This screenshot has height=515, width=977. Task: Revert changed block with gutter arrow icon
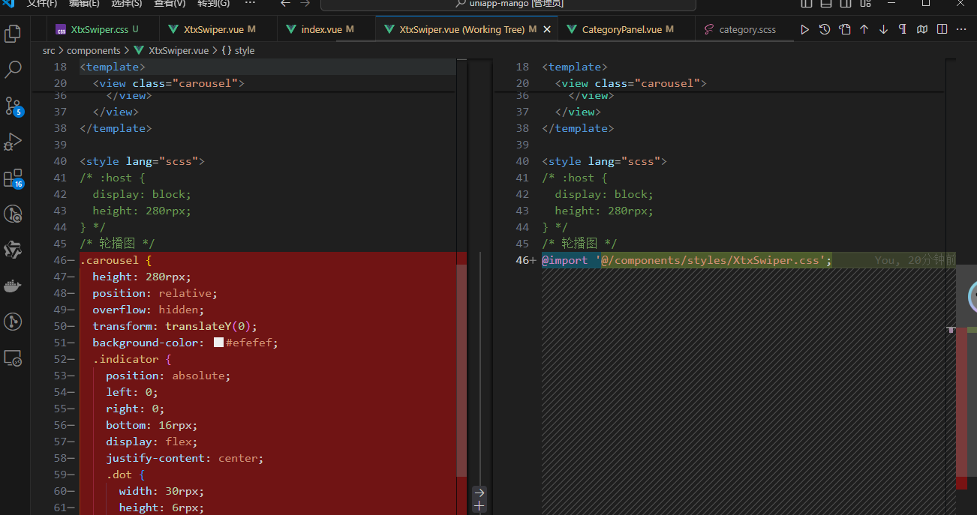(x=479, y=493)
